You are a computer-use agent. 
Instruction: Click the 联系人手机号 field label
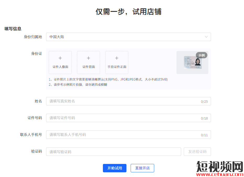pyautogui.click(x=31, y=135)
